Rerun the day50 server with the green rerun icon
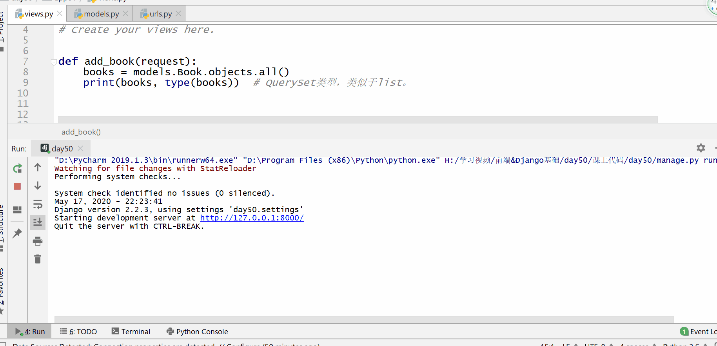Viewport: 717px width, 346px height. click(17, 169)
